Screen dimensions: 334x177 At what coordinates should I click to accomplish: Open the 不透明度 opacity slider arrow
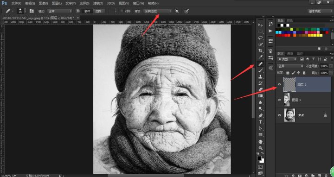click(x=331, y=66)
